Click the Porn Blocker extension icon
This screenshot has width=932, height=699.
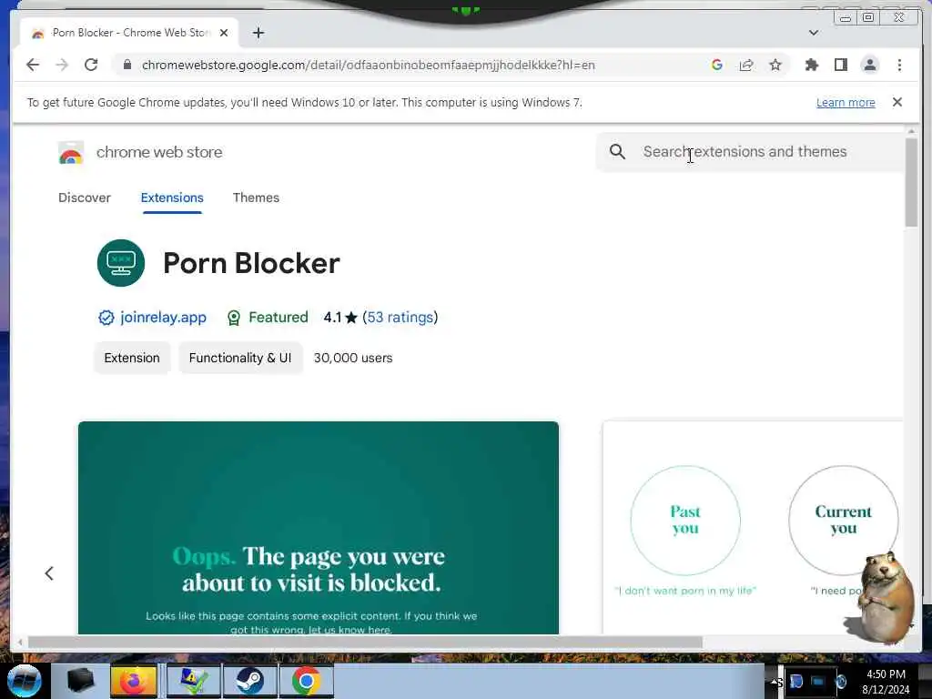click(x=121, y=263)
